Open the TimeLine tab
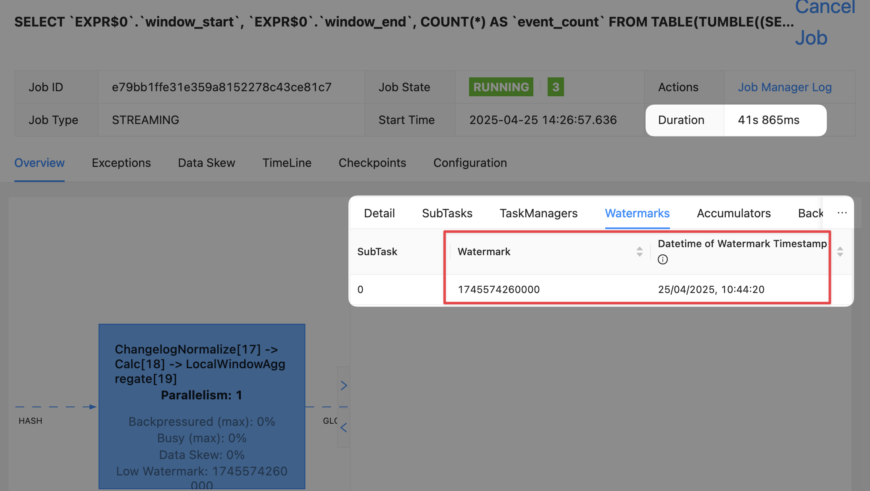The width and height of the screenshot is (870, 491). (287, 163)
